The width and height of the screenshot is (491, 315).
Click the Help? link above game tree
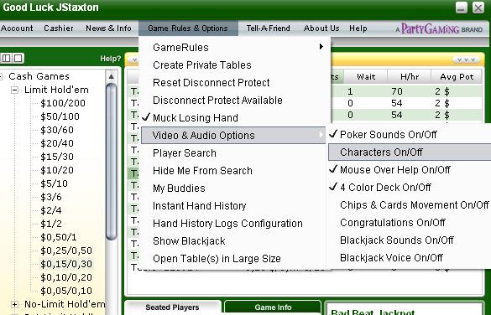(x=110, y=59)
